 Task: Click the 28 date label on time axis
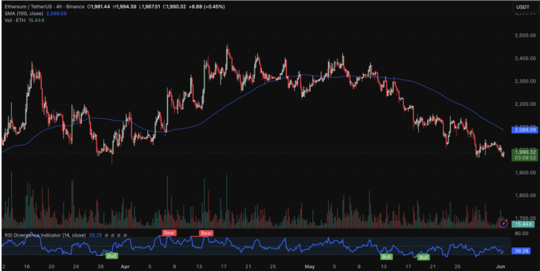(x=101, y=266)
